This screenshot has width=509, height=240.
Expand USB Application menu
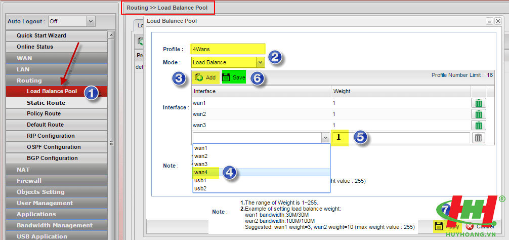click(57, 236)
